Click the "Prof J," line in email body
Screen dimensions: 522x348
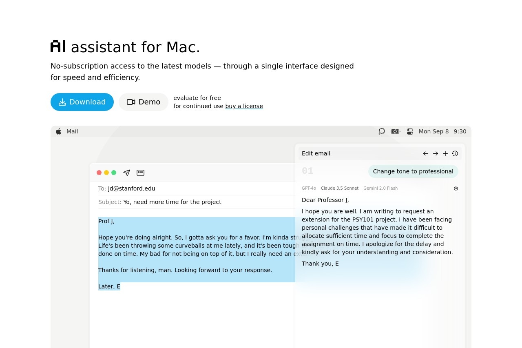coord(106,221)
